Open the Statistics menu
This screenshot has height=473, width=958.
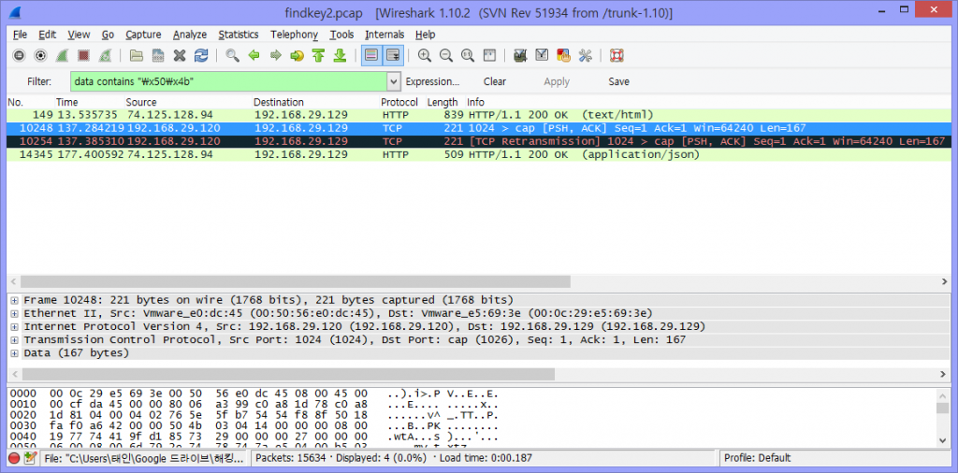(x=239, y=35)
